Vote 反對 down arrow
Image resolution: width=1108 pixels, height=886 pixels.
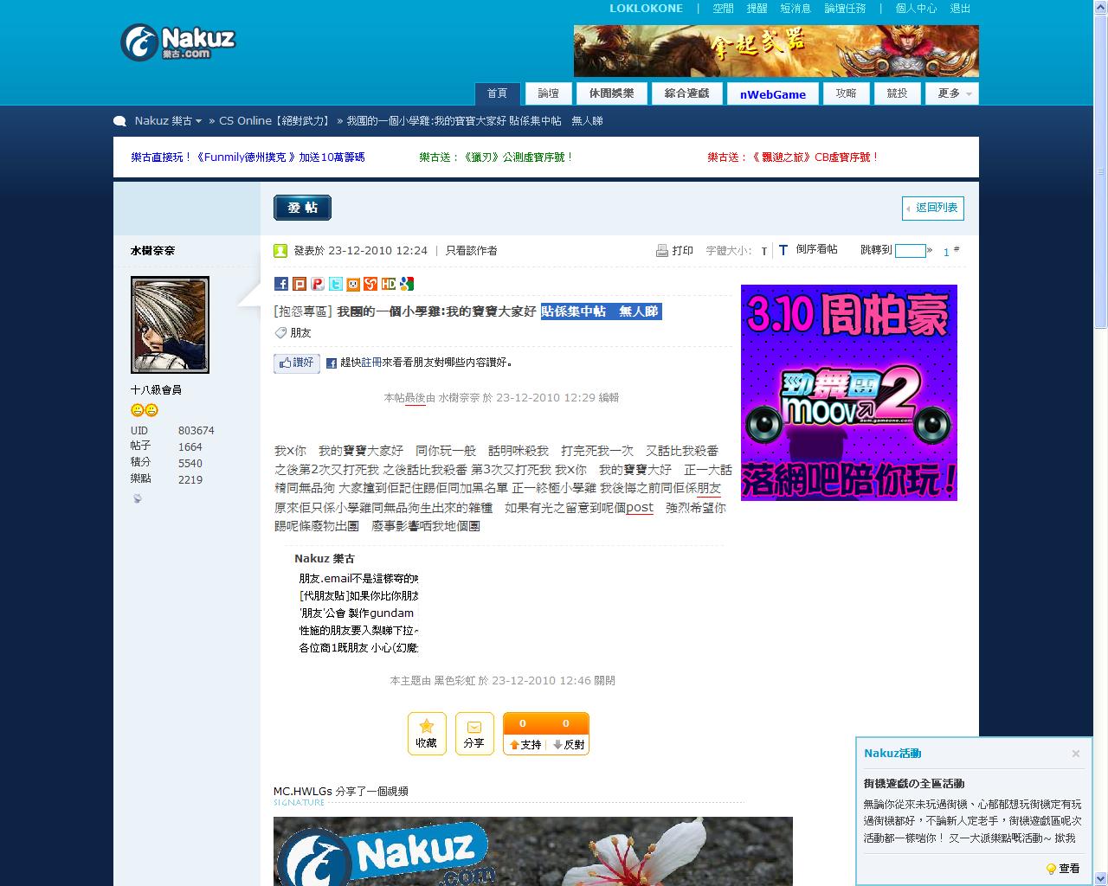[x=568, y=744]
